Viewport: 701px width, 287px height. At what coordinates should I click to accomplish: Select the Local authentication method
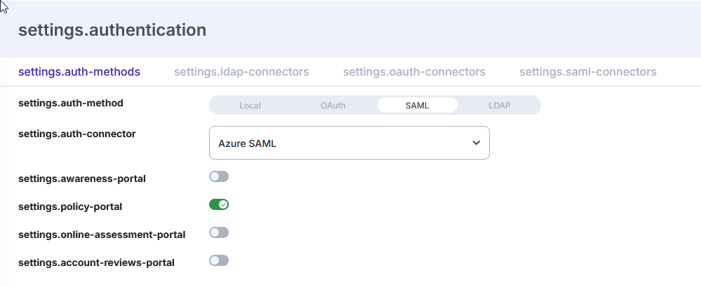click(250, 106)
